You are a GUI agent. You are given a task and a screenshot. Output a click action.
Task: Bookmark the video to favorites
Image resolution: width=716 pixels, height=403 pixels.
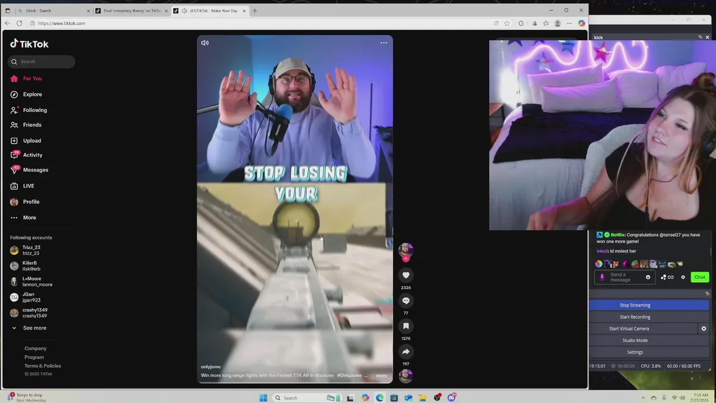(406, 326)
